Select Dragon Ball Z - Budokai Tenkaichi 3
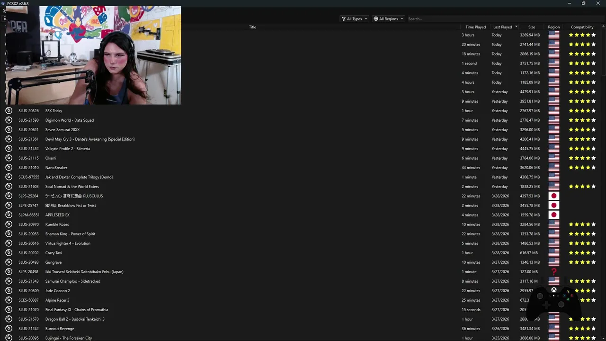The height and width of the screenshot is (341, 606). pyautogui.click(x=75, y=319)
